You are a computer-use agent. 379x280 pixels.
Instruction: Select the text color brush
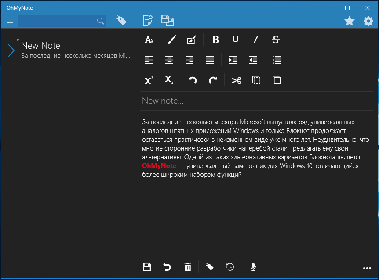click(171, 39)
